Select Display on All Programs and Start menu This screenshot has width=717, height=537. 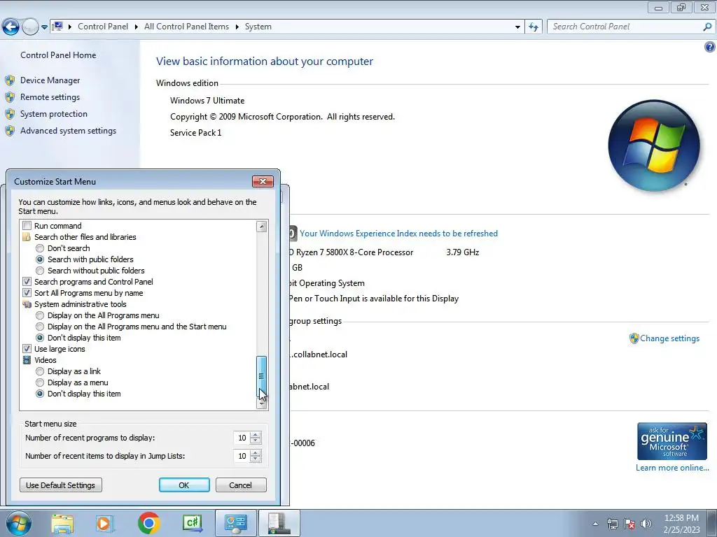click(x=40, y=327)
